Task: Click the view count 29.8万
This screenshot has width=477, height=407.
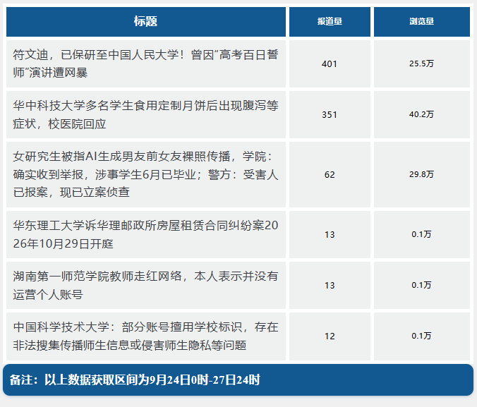Action: [x=421, y=174]
